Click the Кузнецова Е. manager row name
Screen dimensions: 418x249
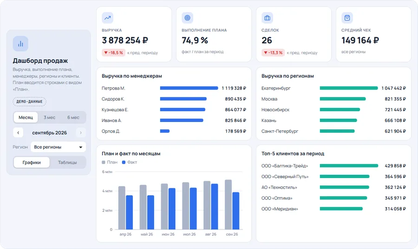(x=115, y=109)
